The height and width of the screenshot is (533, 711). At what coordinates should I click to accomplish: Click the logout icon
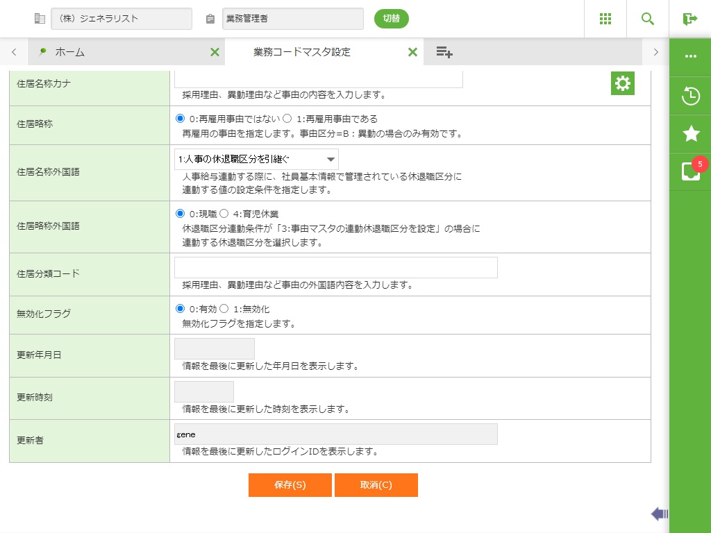(x=689, y=19)
